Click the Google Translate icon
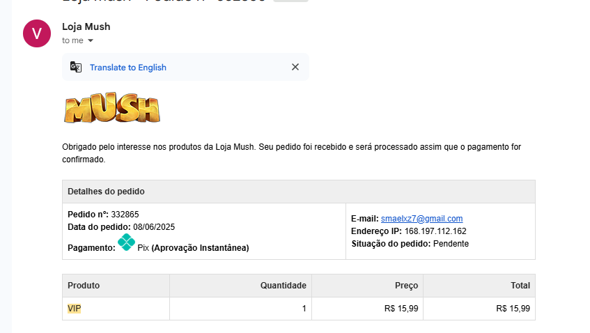 coord(76,67)
